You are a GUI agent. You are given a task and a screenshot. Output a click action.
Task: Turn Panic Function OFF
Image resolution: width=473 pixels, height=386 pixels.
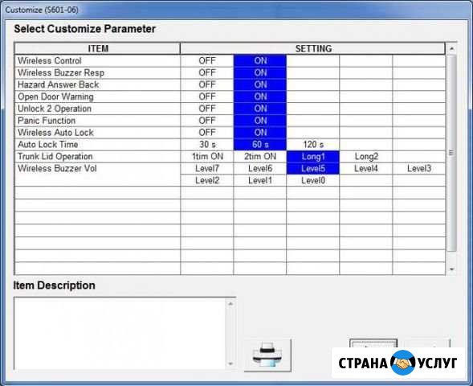(207, 121)
